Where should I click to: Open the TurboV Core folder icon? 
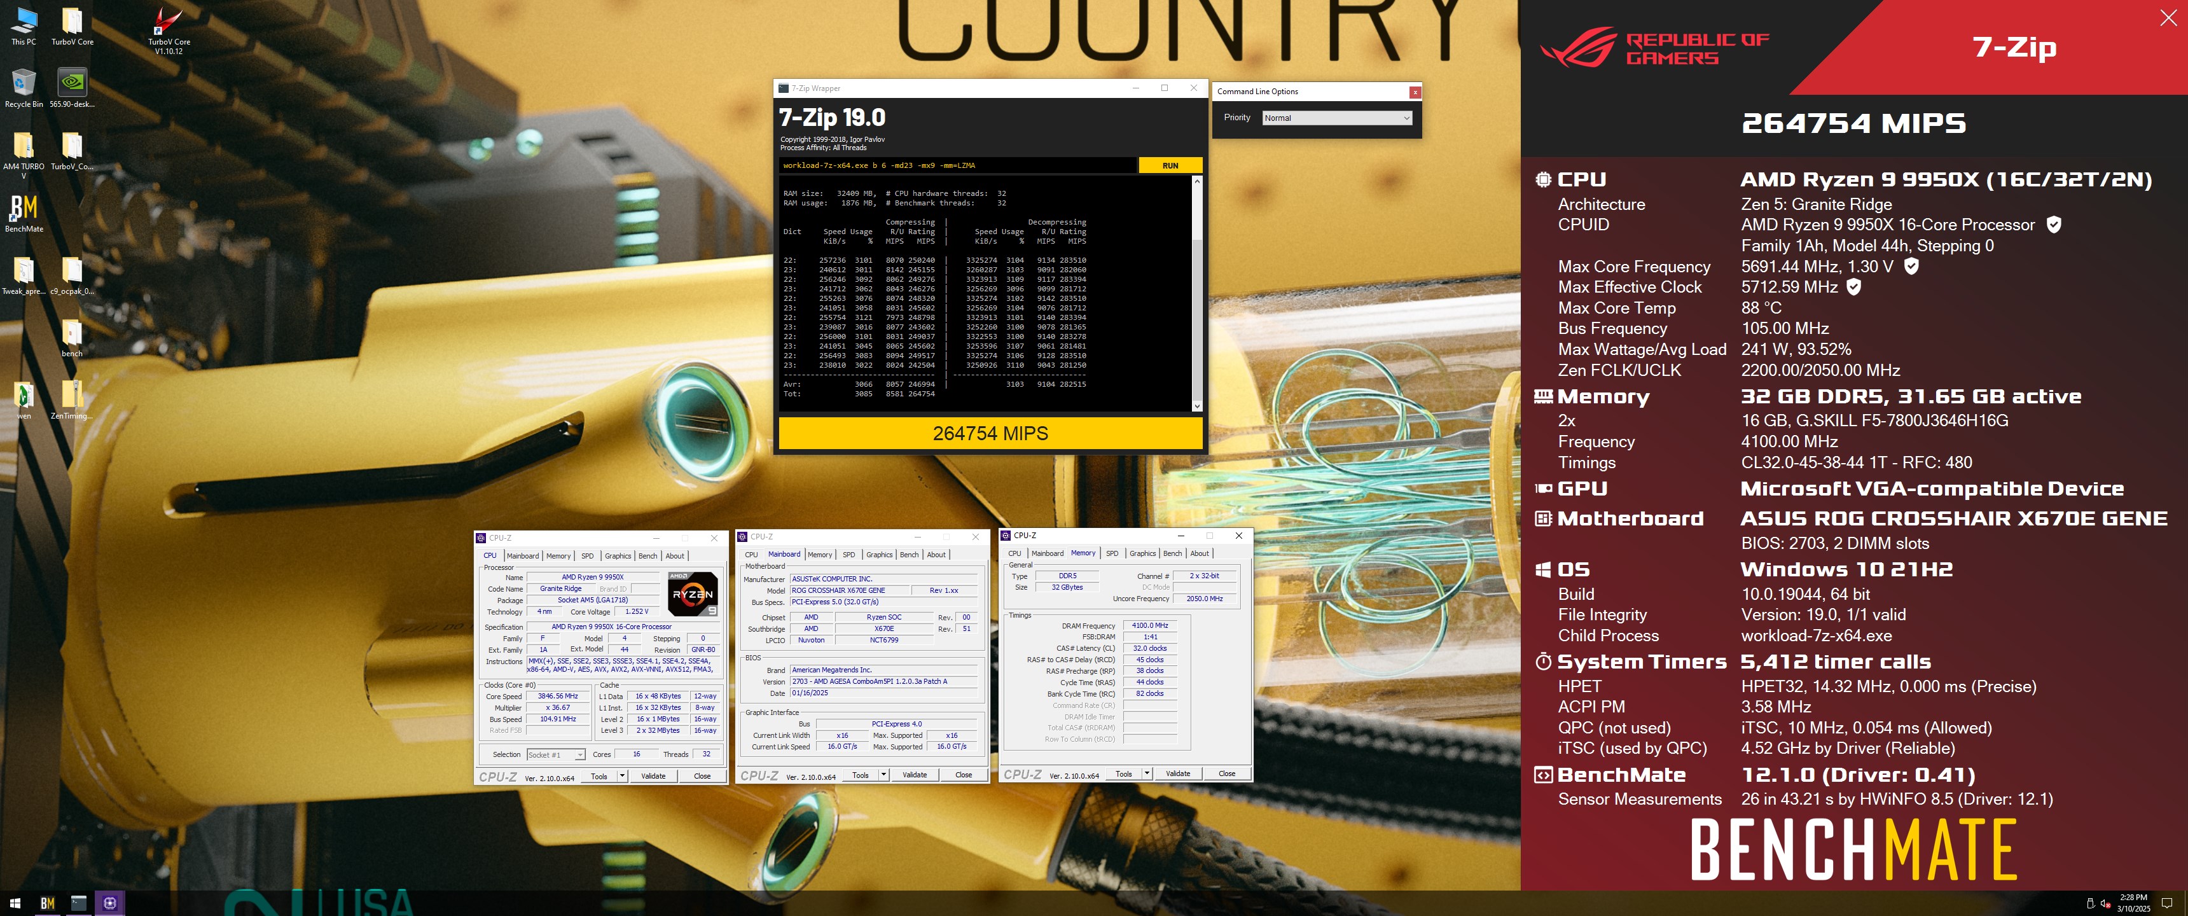pos(73,25)
